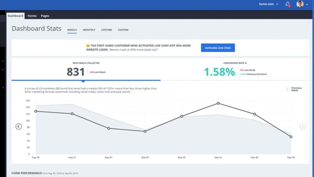This screenshot has height=177, width=314.
Task: Select the Lifetime stats view
Action: pyautogui.click(x=106, y=30)
